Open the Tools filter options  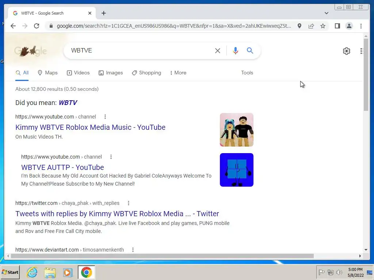click(247, 73)
